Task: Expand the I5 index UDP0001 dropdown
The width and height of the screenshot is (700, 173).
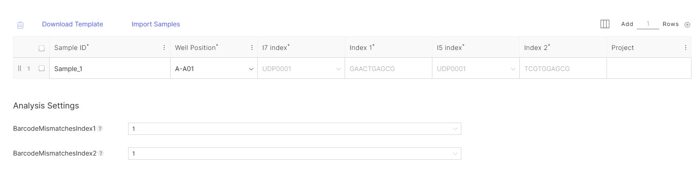Action: point(513,69)
